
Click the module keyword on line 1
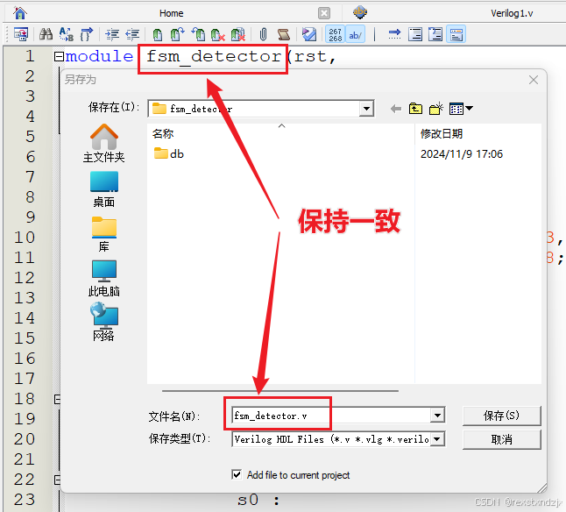(99, 56)
